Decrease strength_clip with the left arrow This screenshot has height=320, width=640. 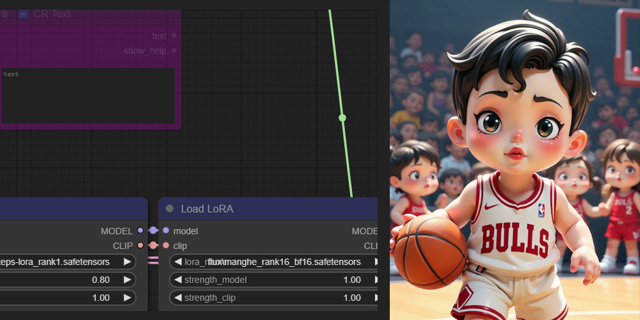177,298
